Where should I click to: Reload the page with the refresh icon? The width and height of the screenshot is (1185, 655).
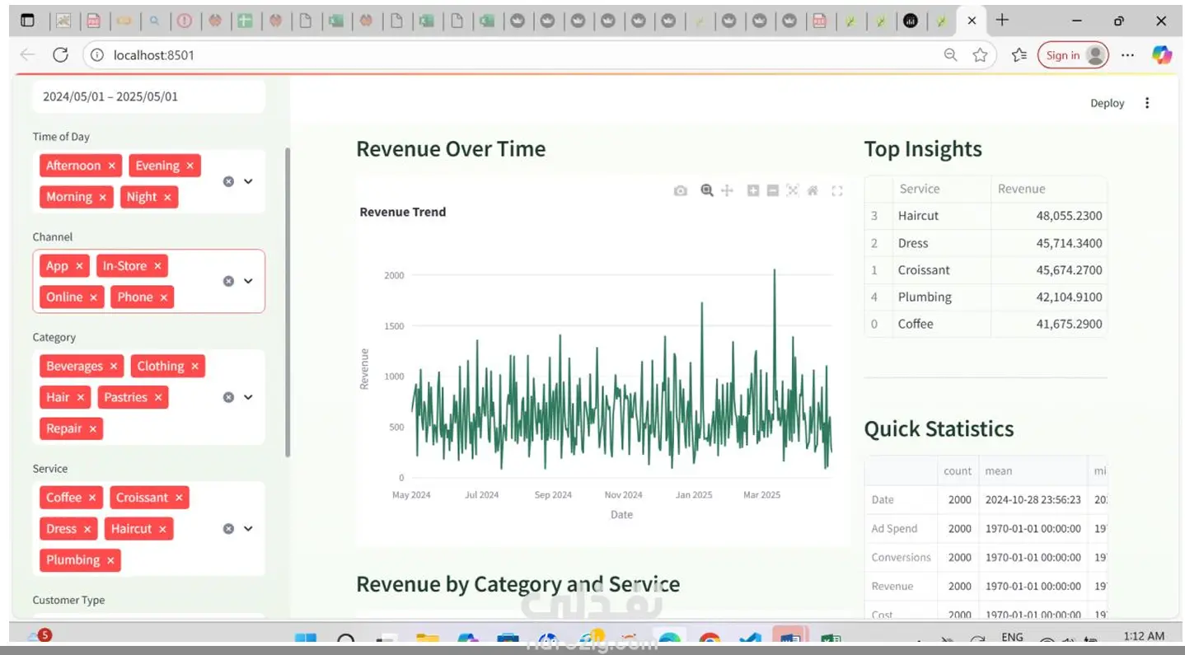click(x=60, y=55)
